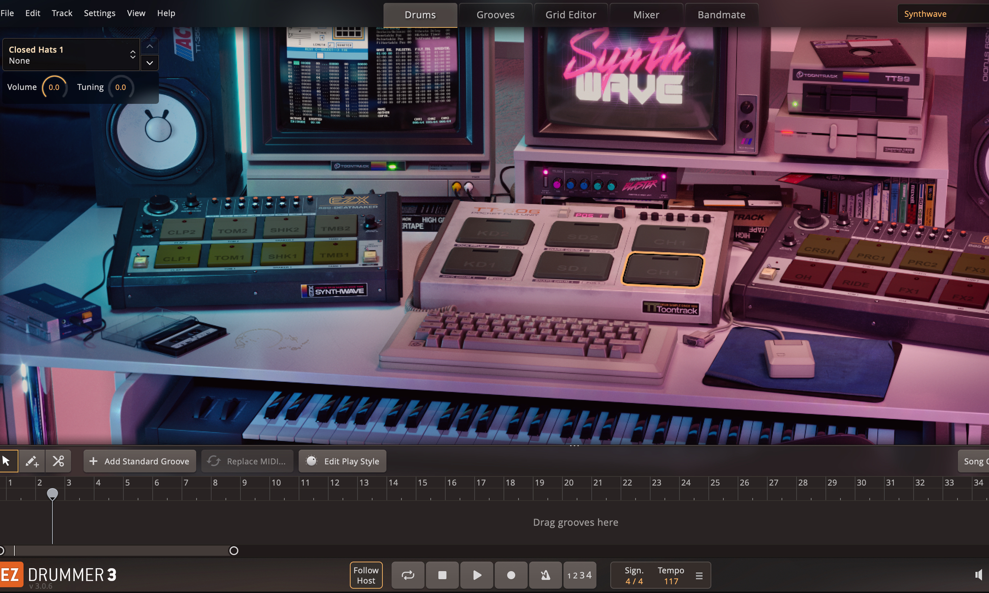Image resolution: width=989 pixels, height=593 pixels.
Task: Click the Edit Play Style button
Action: point(343,461)
